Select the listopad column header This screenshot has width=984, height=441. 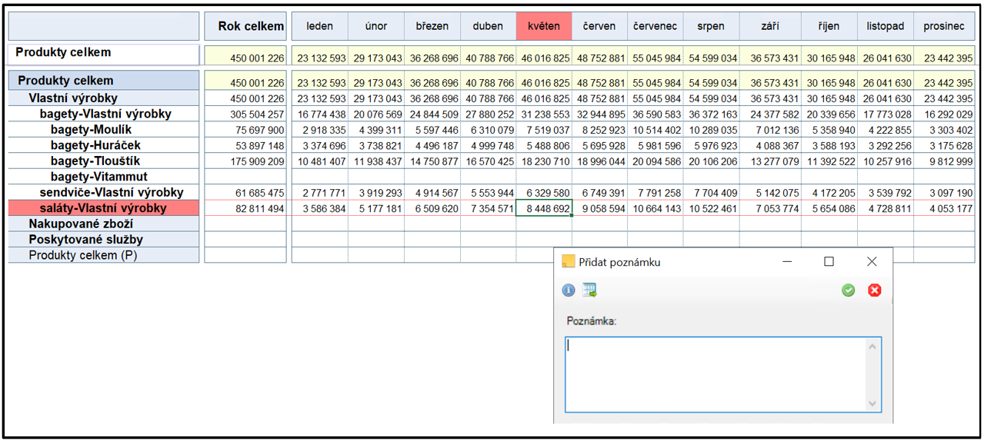coord(886,26)
